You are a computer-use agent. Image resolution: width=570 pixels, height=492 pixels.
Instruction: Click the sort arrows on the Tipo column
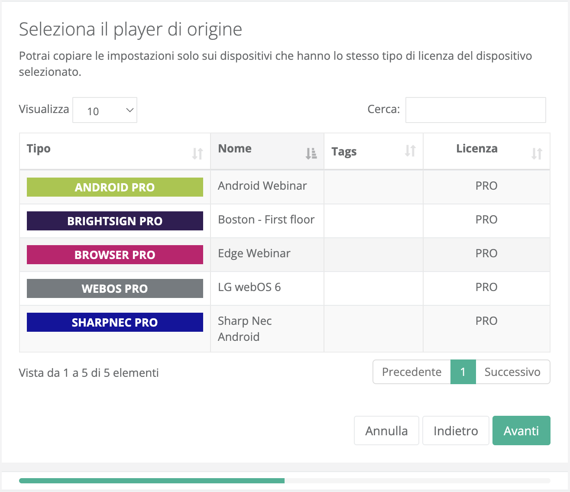[x=198, y=153]
